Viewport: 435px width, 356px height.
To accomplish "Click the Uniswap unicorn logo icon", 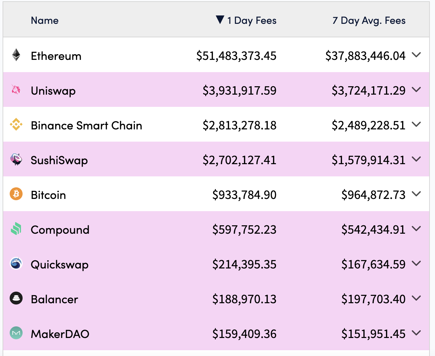I will [x=16, y=89].
